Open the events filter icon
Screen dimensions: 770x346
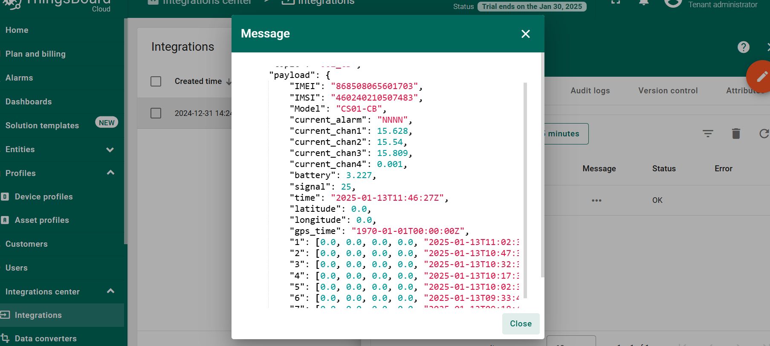pos(708,134)
